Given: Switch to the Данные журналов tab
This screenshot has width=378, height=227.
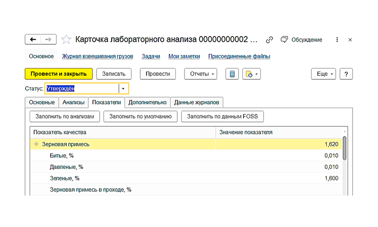Looking at the screenshot, I should (x=197, y=103).
